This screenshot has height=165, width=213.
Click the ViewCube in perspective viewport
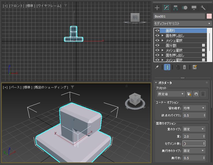point(135,99)
